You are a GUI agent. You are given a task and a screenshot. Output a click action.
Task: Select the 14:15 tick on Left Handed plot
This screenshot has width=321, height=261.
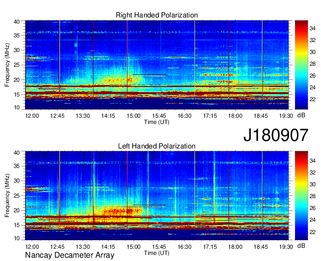[x=108, y=246]
